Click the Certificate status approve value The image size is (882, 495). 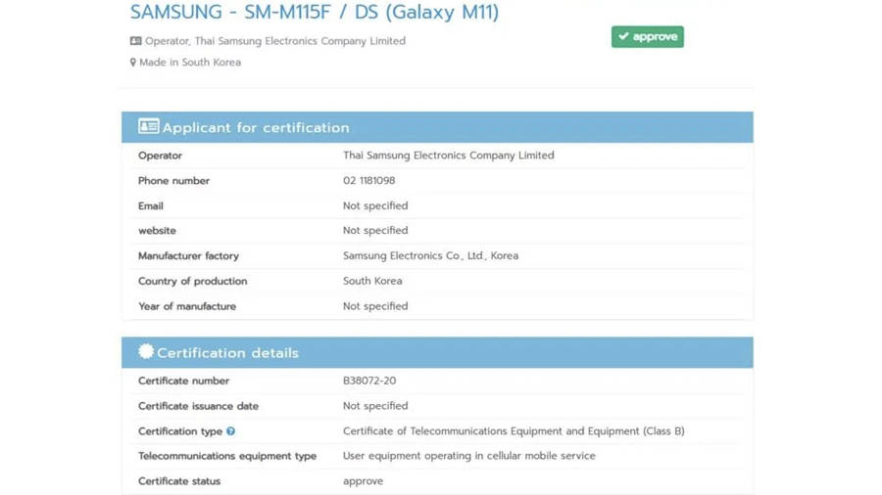coord(363,481)
